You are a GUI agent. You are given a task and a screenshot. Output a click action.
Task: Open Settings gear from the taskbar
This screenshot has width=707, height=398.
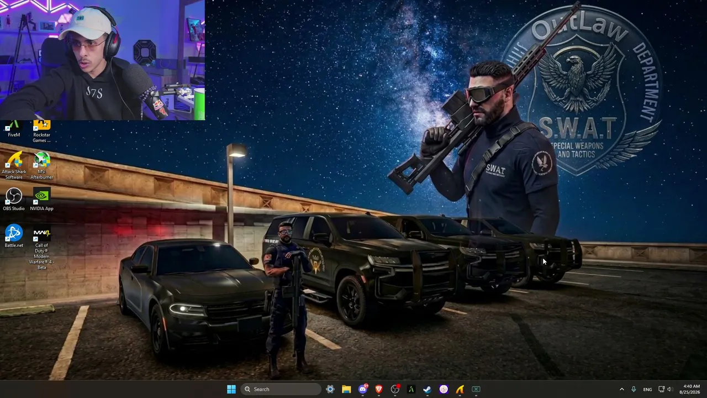330,389
